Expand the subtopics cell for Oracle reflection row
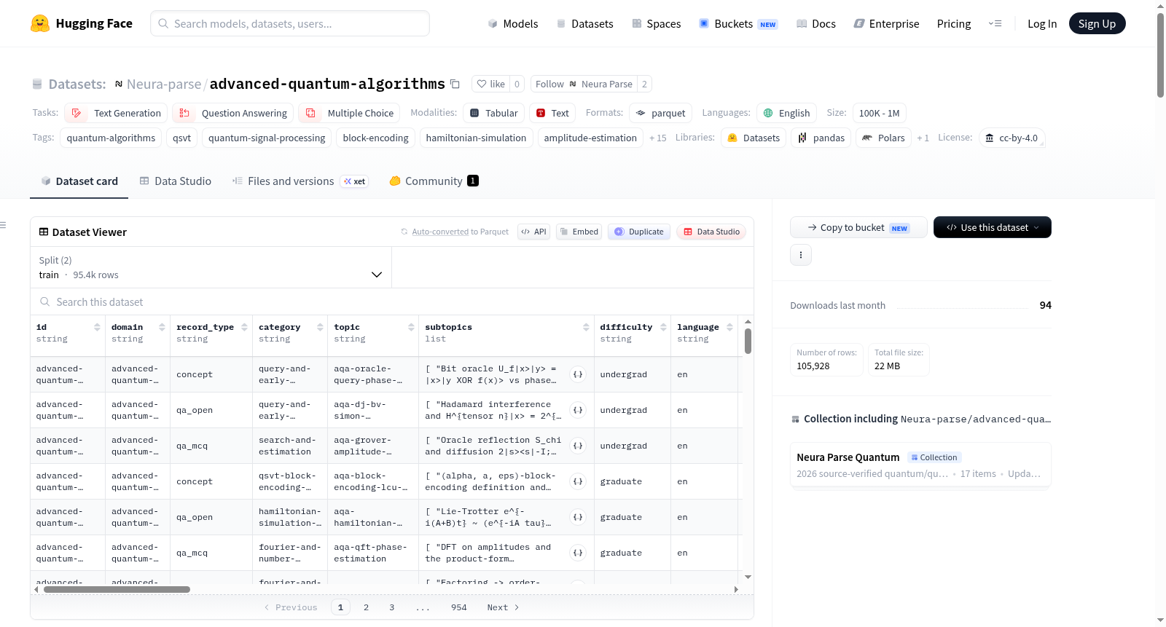Viewport: 1166px width, 627px height. click(x=578, y=446)
